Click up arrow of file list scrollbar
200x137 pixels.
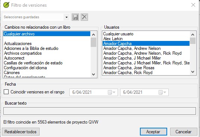pyautogui.click(x=94, y=35)
